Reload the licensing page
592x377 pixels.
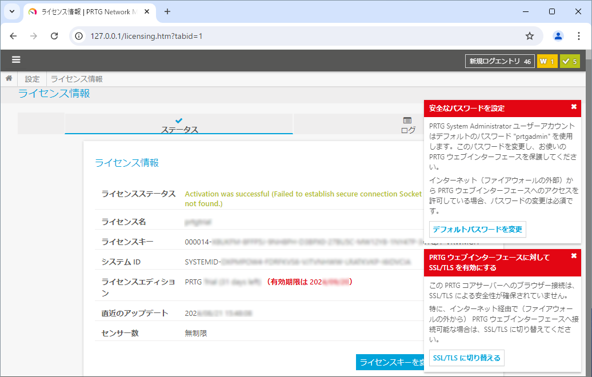[x=54, y=36]
